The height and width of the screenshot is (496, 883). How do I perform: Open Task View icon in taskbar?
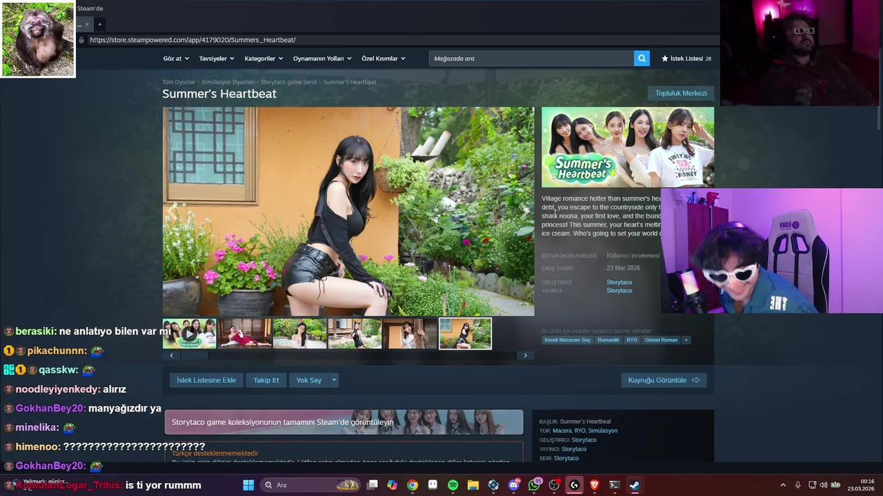(372, 485)
